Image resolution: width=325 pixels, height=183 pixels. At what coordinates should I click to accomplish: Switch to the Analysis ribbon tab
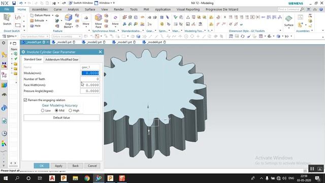click(x=73, y=9)
